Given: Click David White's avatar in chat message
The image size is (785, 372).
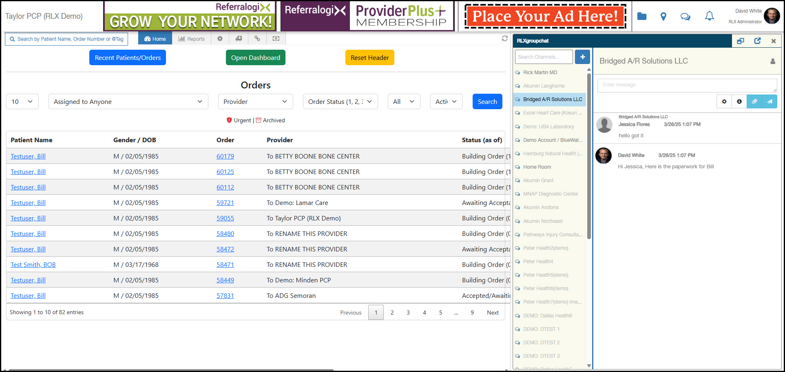Looking at the screenshot, I should [x=604, y=156].
